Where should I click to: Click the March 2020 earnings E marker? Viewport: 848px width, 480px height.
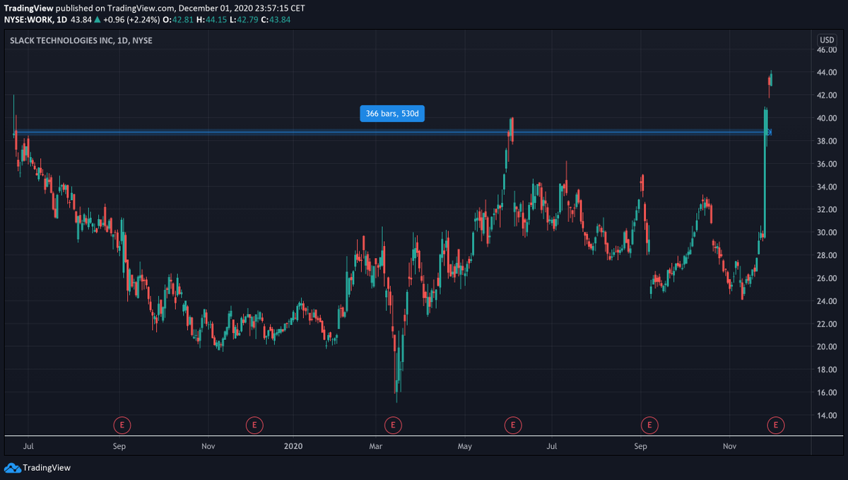point(392,425)
